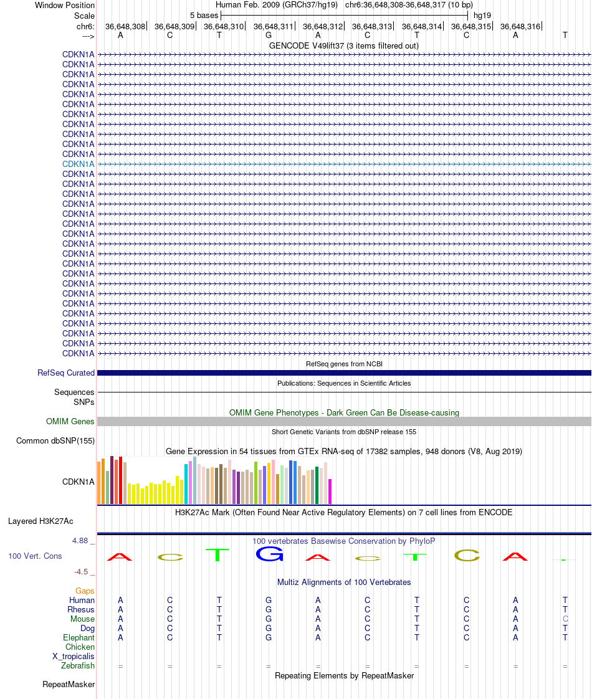Image resolution: width=592 pixels, height=699 pixels.
Task: Click the RepeatMasker track label
Action: (x=69, y=684)
